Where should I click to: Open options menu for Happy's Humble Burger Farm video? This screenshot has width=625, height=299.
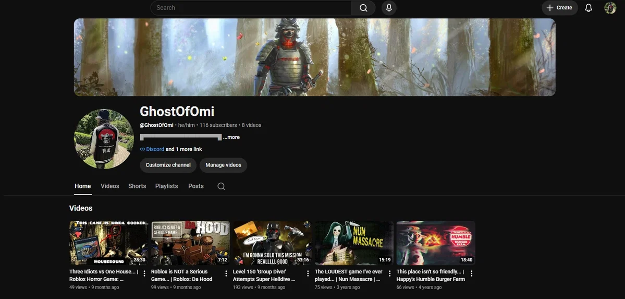coord(471,273)
